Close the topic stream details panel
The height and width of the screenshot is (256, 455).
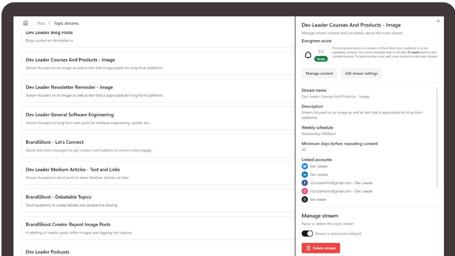click(438, 21)
